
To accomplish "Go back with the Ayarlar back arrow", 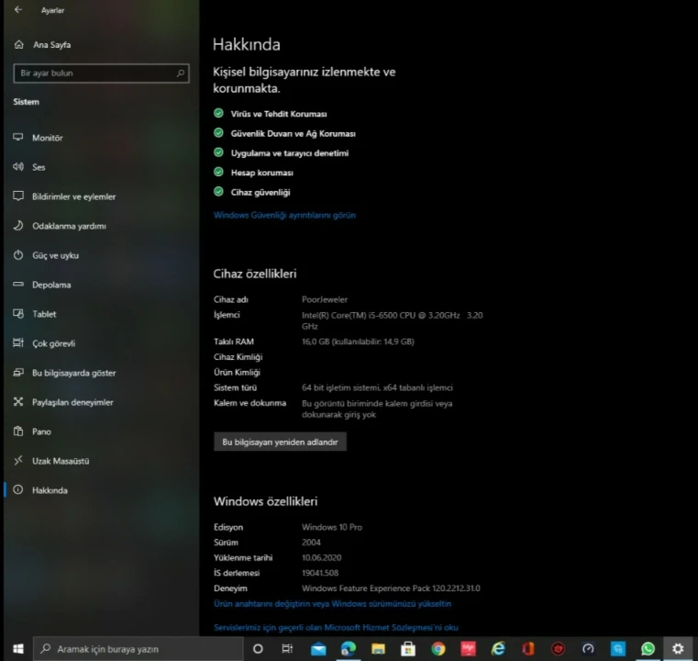I will click(18, 9).
